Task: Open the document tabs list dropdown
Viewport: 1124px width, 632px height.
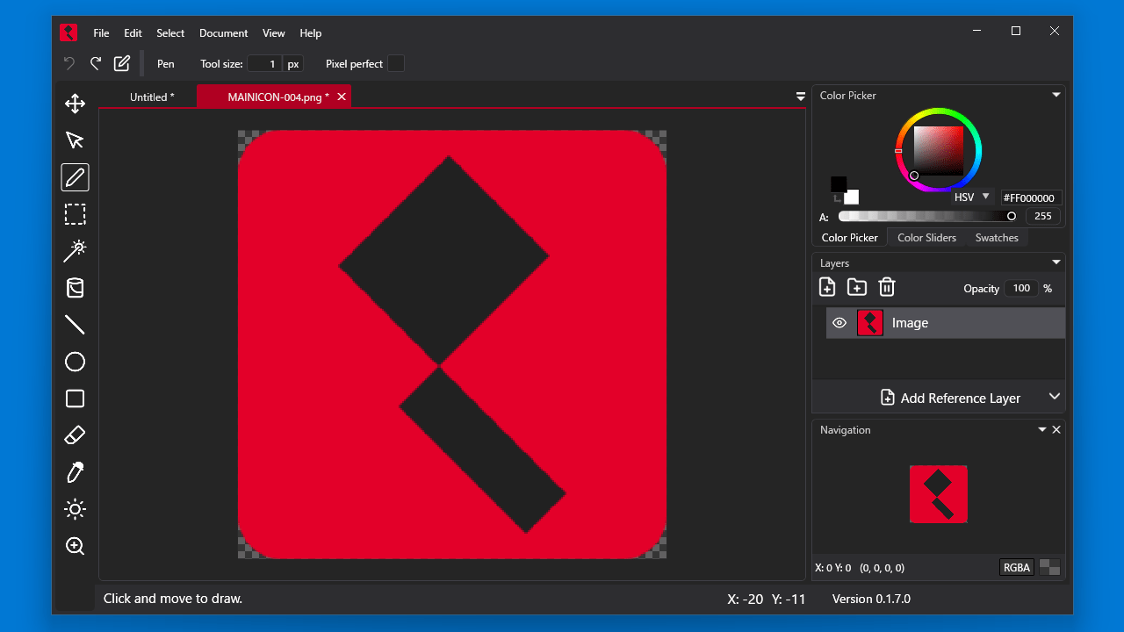Action: [x=800, y=97]
